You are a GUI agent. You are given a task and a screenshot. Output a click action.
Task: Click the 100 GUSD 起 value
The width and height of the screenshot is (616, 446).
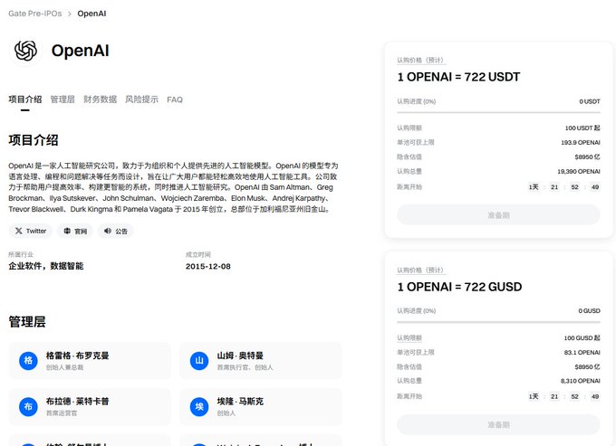click(x=582, y=337)
